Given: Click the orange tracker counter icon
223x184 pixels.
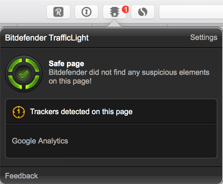Looking at the screenshot, I should click(x=18, y=111).
